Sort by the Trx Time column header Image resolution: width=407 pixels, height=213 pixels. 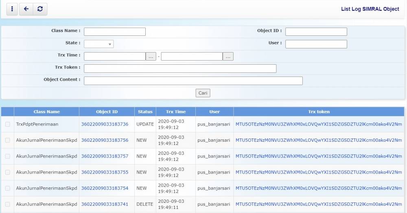176,112
